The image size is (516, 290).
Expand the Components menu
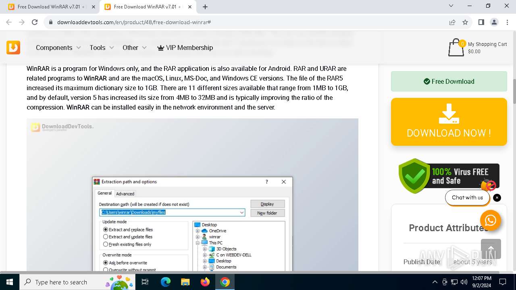pyautogui.click(x=58, y=48)
